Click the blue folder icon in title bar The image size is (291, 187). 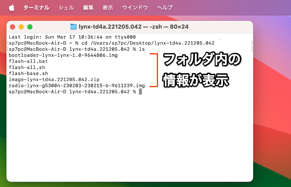(x=73, y=27)
